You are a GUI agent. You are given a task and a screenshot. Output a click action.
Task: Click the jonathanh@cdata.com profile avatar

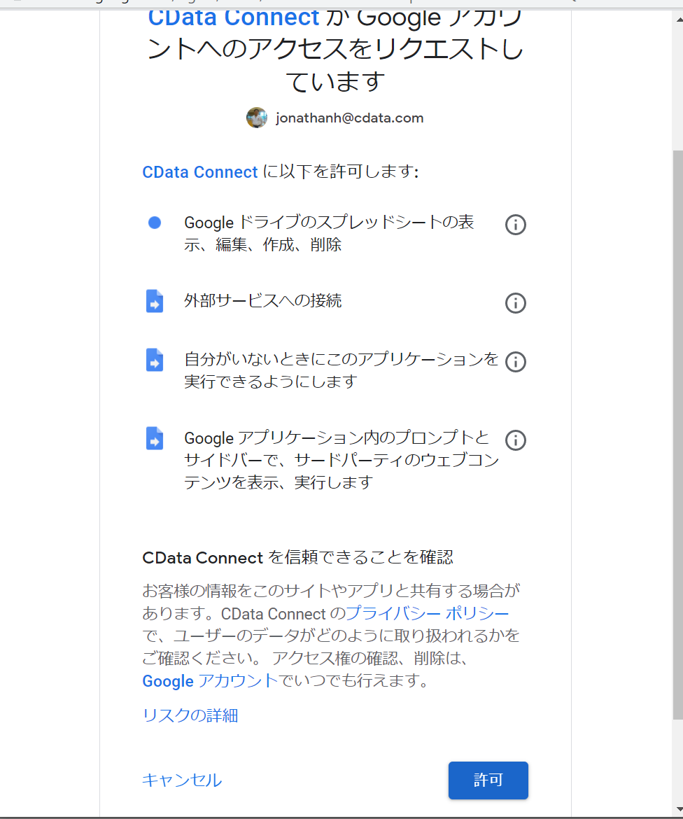(x=257, y=118)
